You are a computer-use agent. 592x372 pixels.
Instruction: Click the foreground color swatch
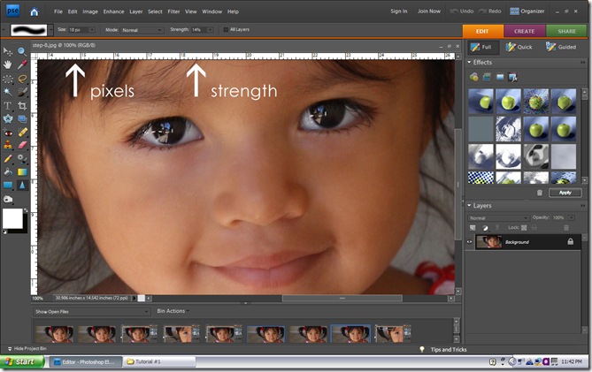coord(11,217)
